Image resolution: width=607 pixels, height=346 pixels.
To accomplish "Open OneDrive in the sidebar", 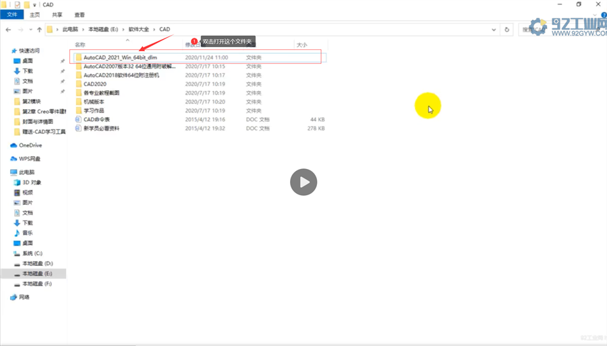I will coord(30,145).
